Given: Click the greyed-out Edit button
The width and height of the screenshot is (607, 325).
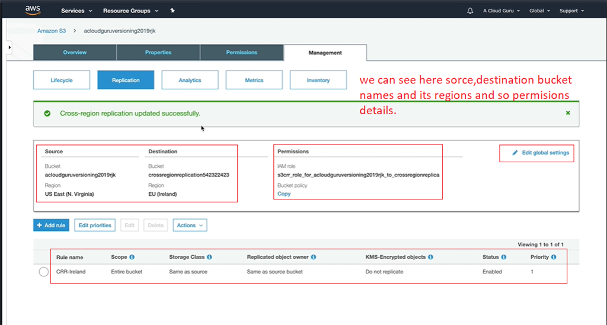Looking at the screenshot, I should (130, 226).
